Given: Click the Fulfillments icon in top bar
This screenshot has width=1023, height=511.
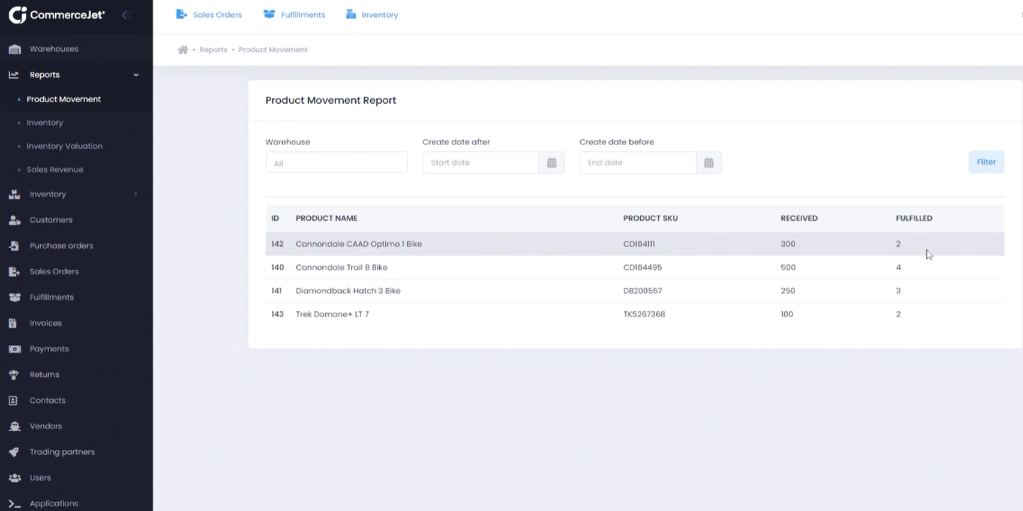Looking at the screenshot, I should coord(269,14).
